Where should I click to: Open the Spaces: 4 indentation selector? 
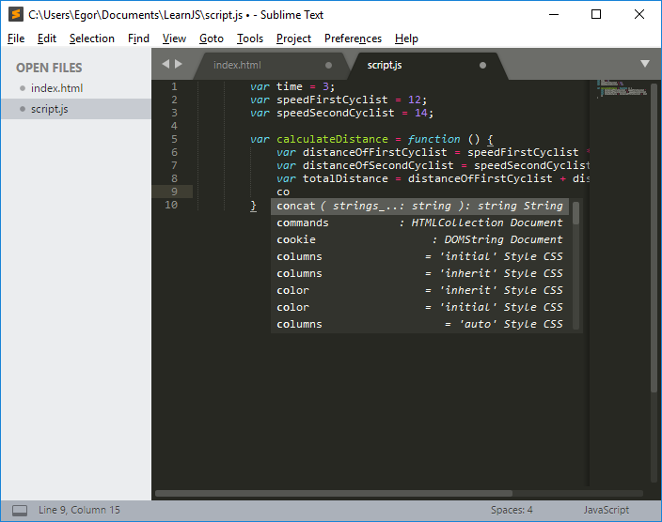pos(512,510)
